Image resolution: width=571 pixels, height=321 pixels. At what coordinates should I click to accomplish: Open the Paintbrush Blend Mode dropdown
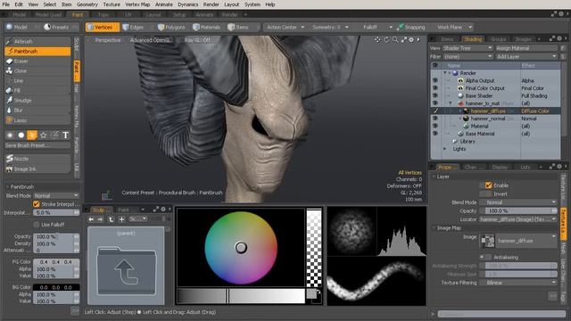click(x=56, y=196)
